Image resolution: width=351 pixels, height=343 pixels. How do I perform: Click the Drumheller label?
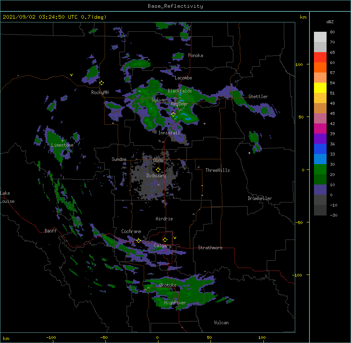(260, 198)
